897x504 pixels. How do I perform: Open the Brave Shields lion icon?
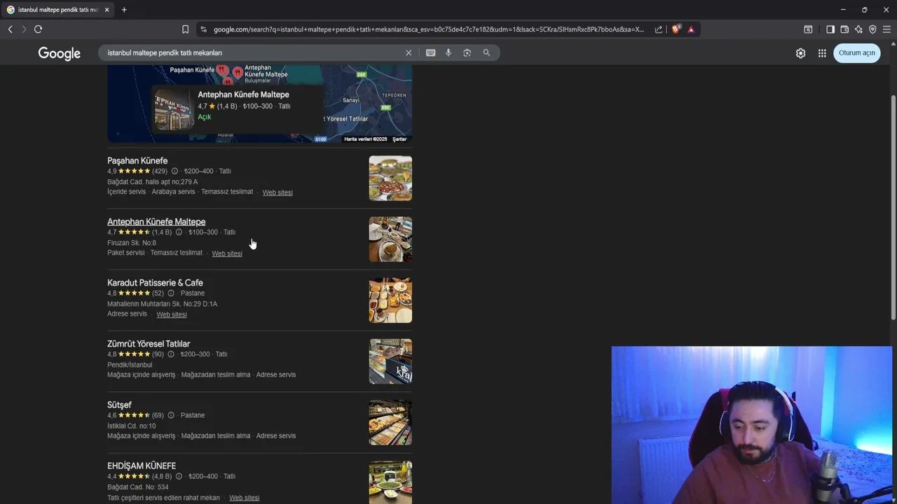[x=676, y=29]
